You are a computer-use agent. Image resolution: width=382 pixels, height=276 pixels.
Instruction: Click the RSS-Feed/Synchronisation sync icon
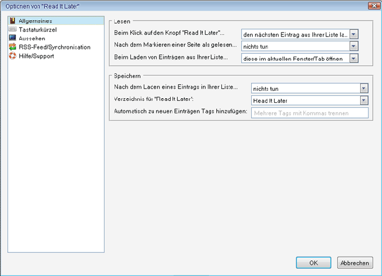click(x=12, y=47)
